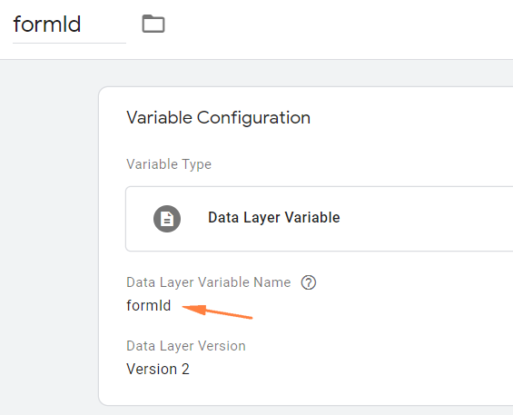Click the Version 2 value
Screen dimensions: 513x415
coord(158,370)
